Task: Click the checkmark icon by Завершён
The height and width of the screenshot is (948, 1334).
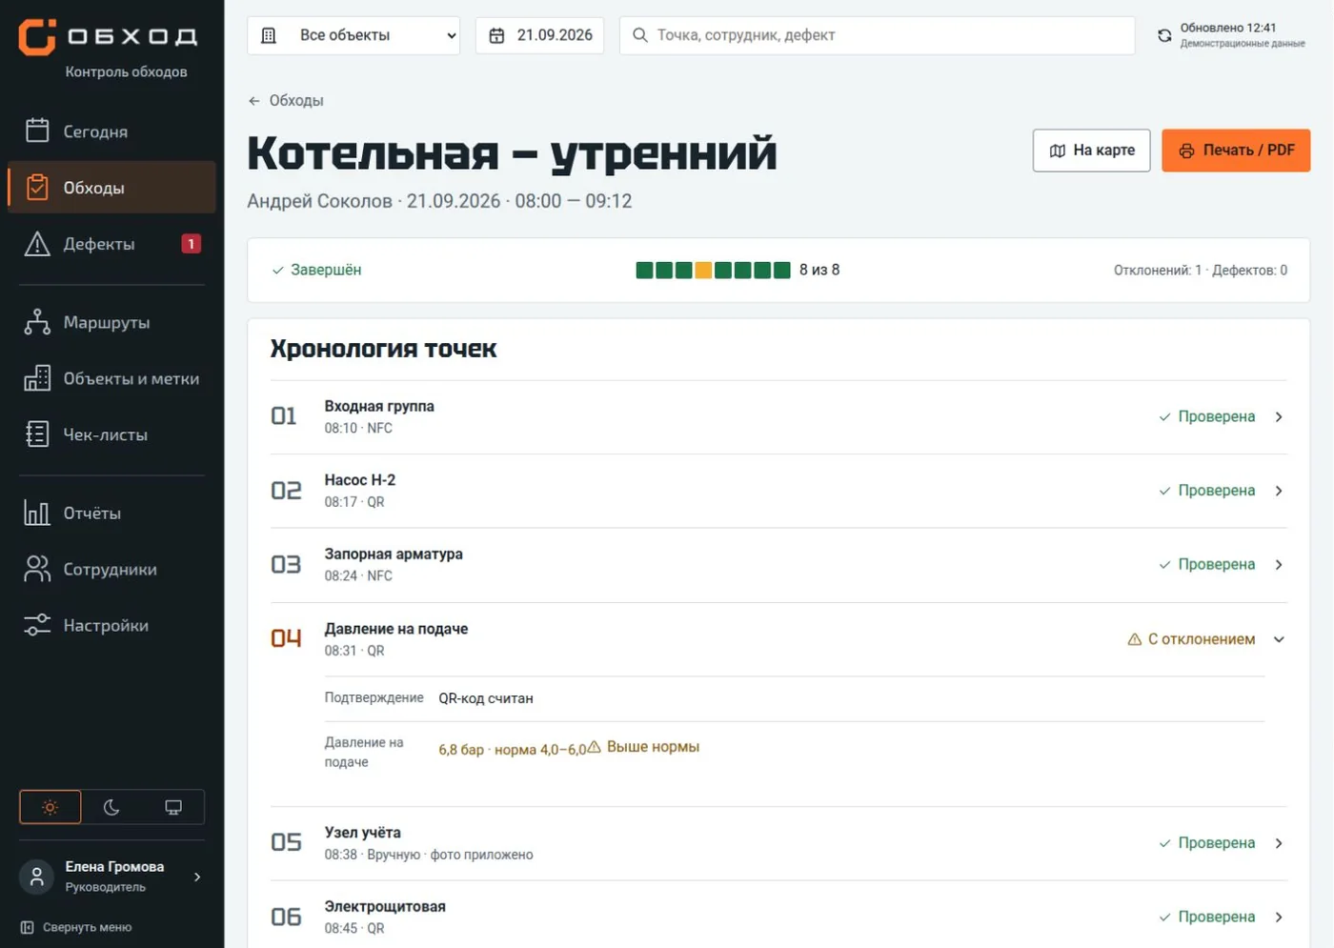Action: [278, 271]
